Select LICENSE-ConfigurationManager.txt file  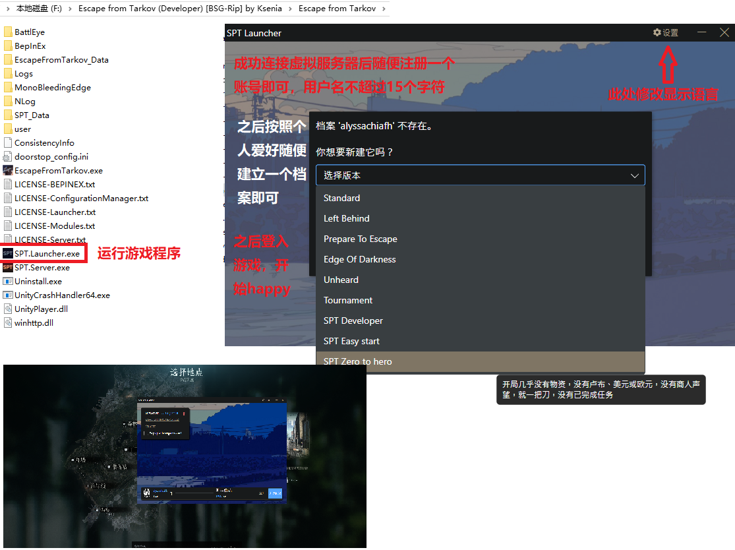tap(76, 198)
